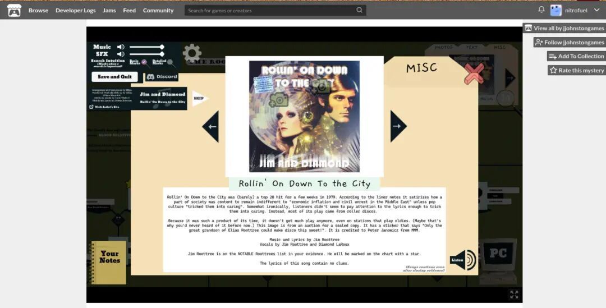This screenshot has height=308, width=606.
Task: Switch to the TEXT tab
Action: (x=471, y=47)
